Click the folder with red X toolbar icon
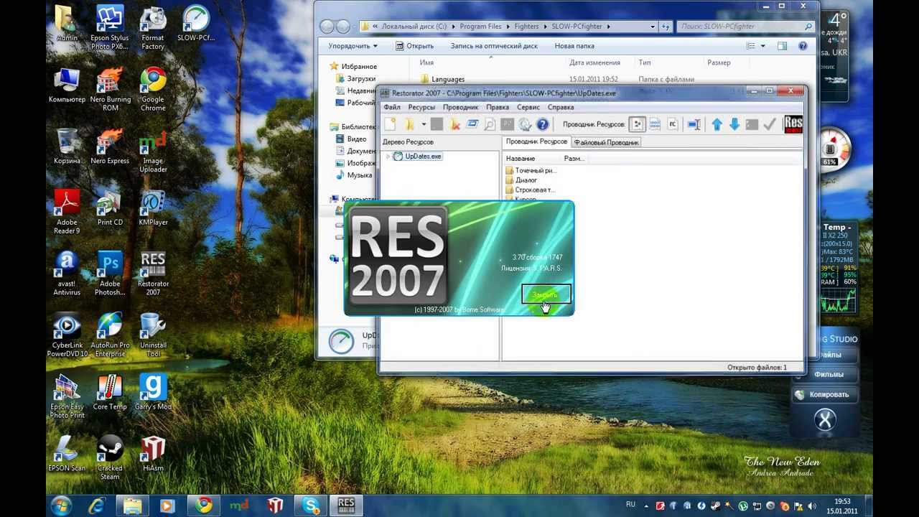The width and height of the screenshot is (919, 517). click(454, 124)
